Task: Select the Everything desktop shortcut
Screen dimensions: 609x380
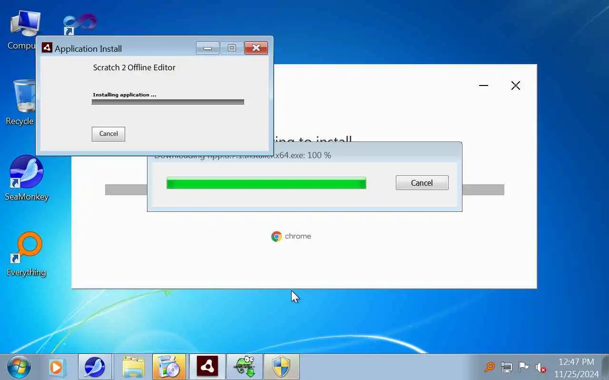Action: point(27,254)
